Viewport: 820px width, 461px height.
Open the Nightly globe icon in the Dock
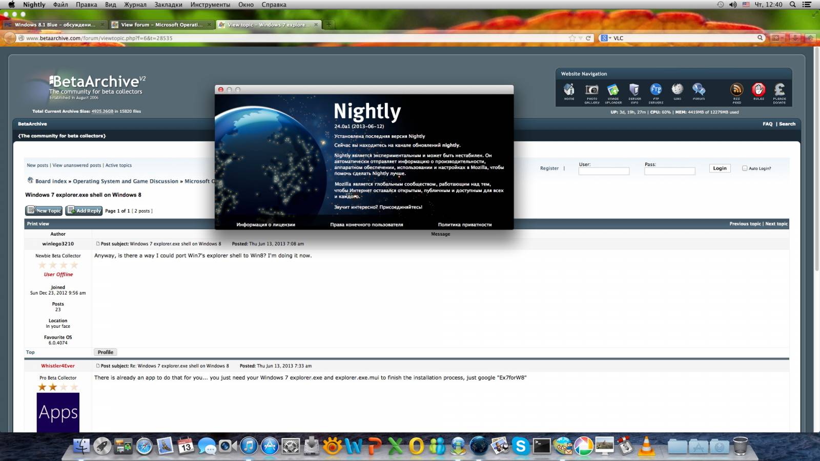479,446
